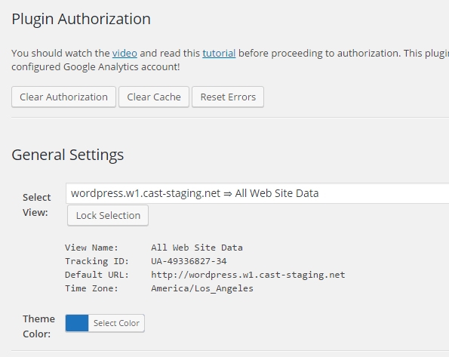449x357 pixels.
Task: Clear the plugin cache
Action: [154, 97]
